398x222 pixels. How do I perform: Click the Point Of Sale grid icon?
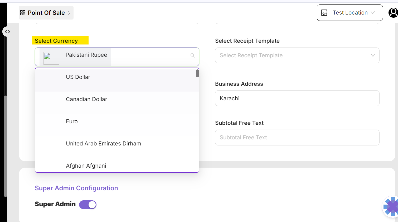point(23,13)
